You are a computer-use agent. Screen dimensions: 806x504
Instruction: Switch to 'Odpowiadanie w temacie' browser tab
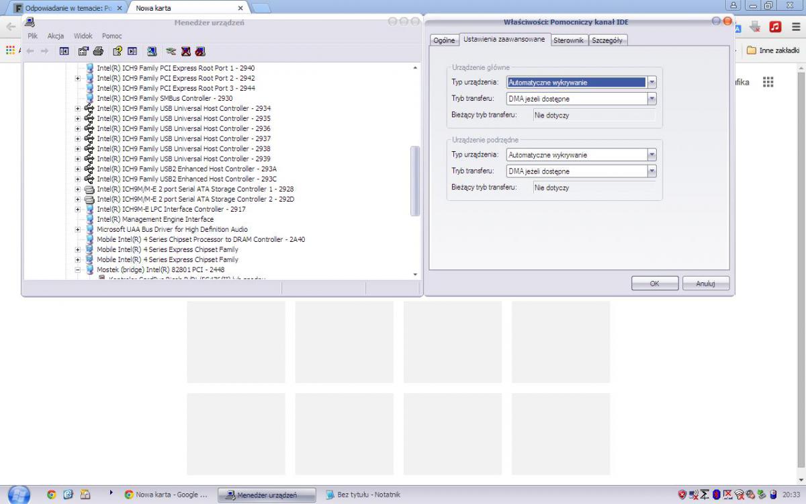tap(67, 8)
